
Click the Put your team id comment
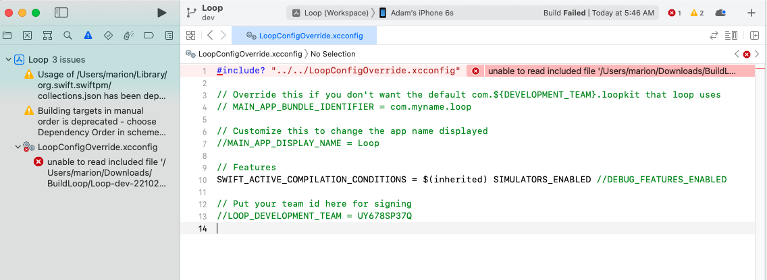click(x=314, y=203)
